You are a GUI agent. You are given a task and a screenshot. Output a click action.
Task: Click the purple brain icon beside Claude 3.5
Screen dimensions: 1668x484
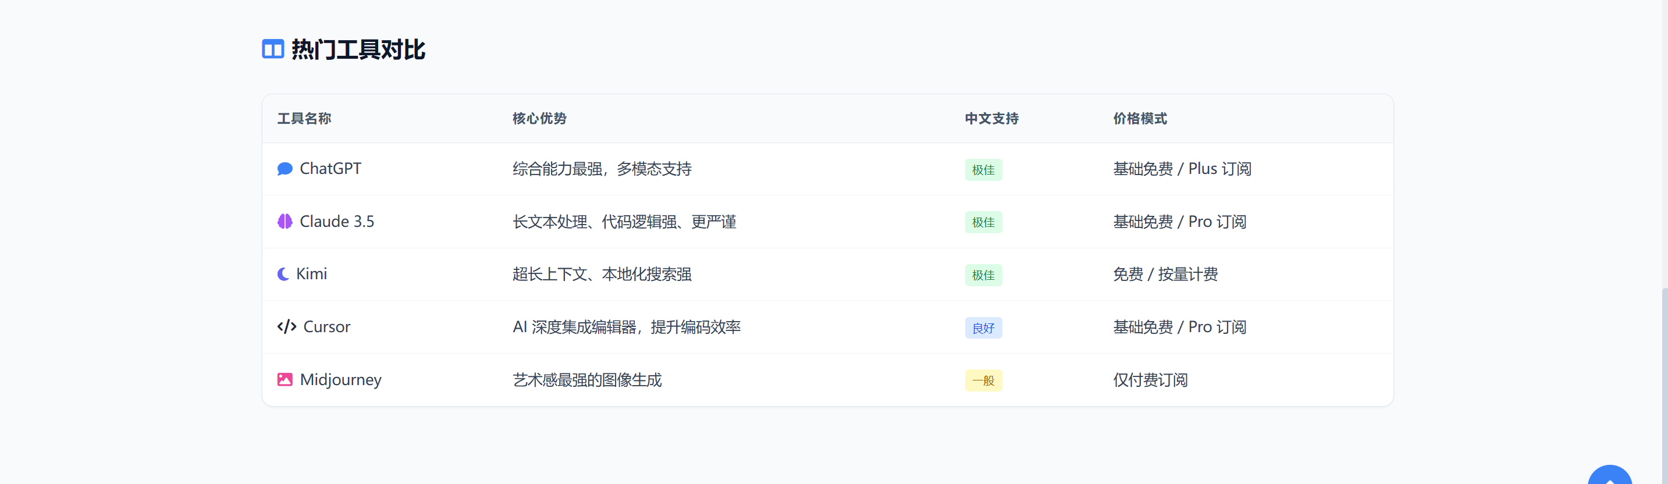(x=285, y=221)
